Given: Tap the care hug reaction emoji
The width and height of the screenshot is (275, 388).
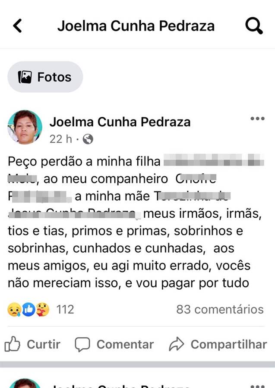Looking at the screenshot, I should 43,309.
